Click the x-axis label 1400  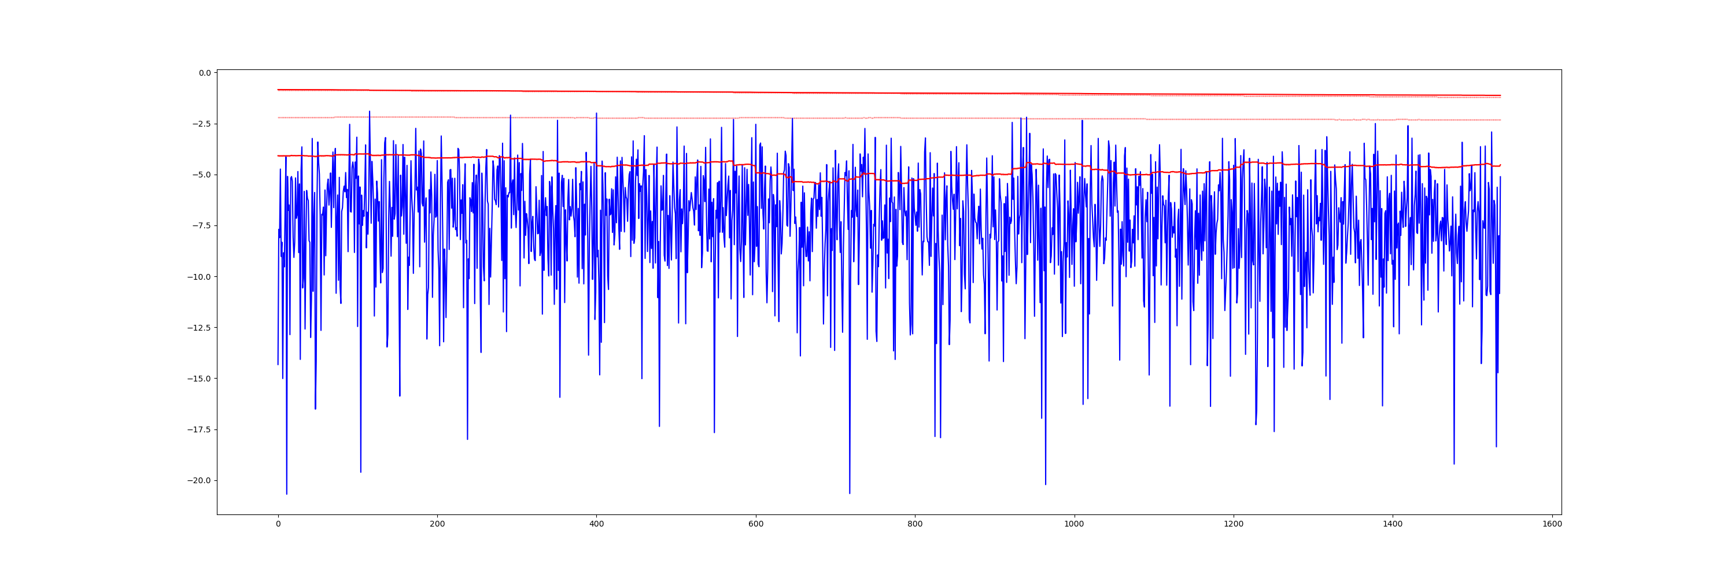(x=1393, y=524)
